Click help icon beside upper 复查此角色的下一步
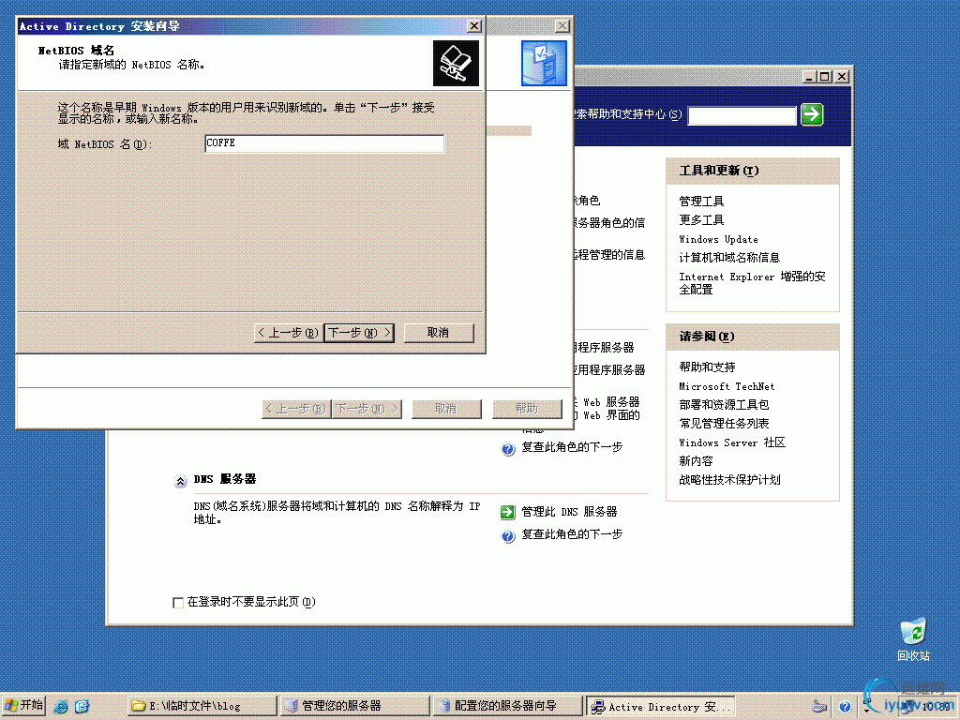 (508, 449)
